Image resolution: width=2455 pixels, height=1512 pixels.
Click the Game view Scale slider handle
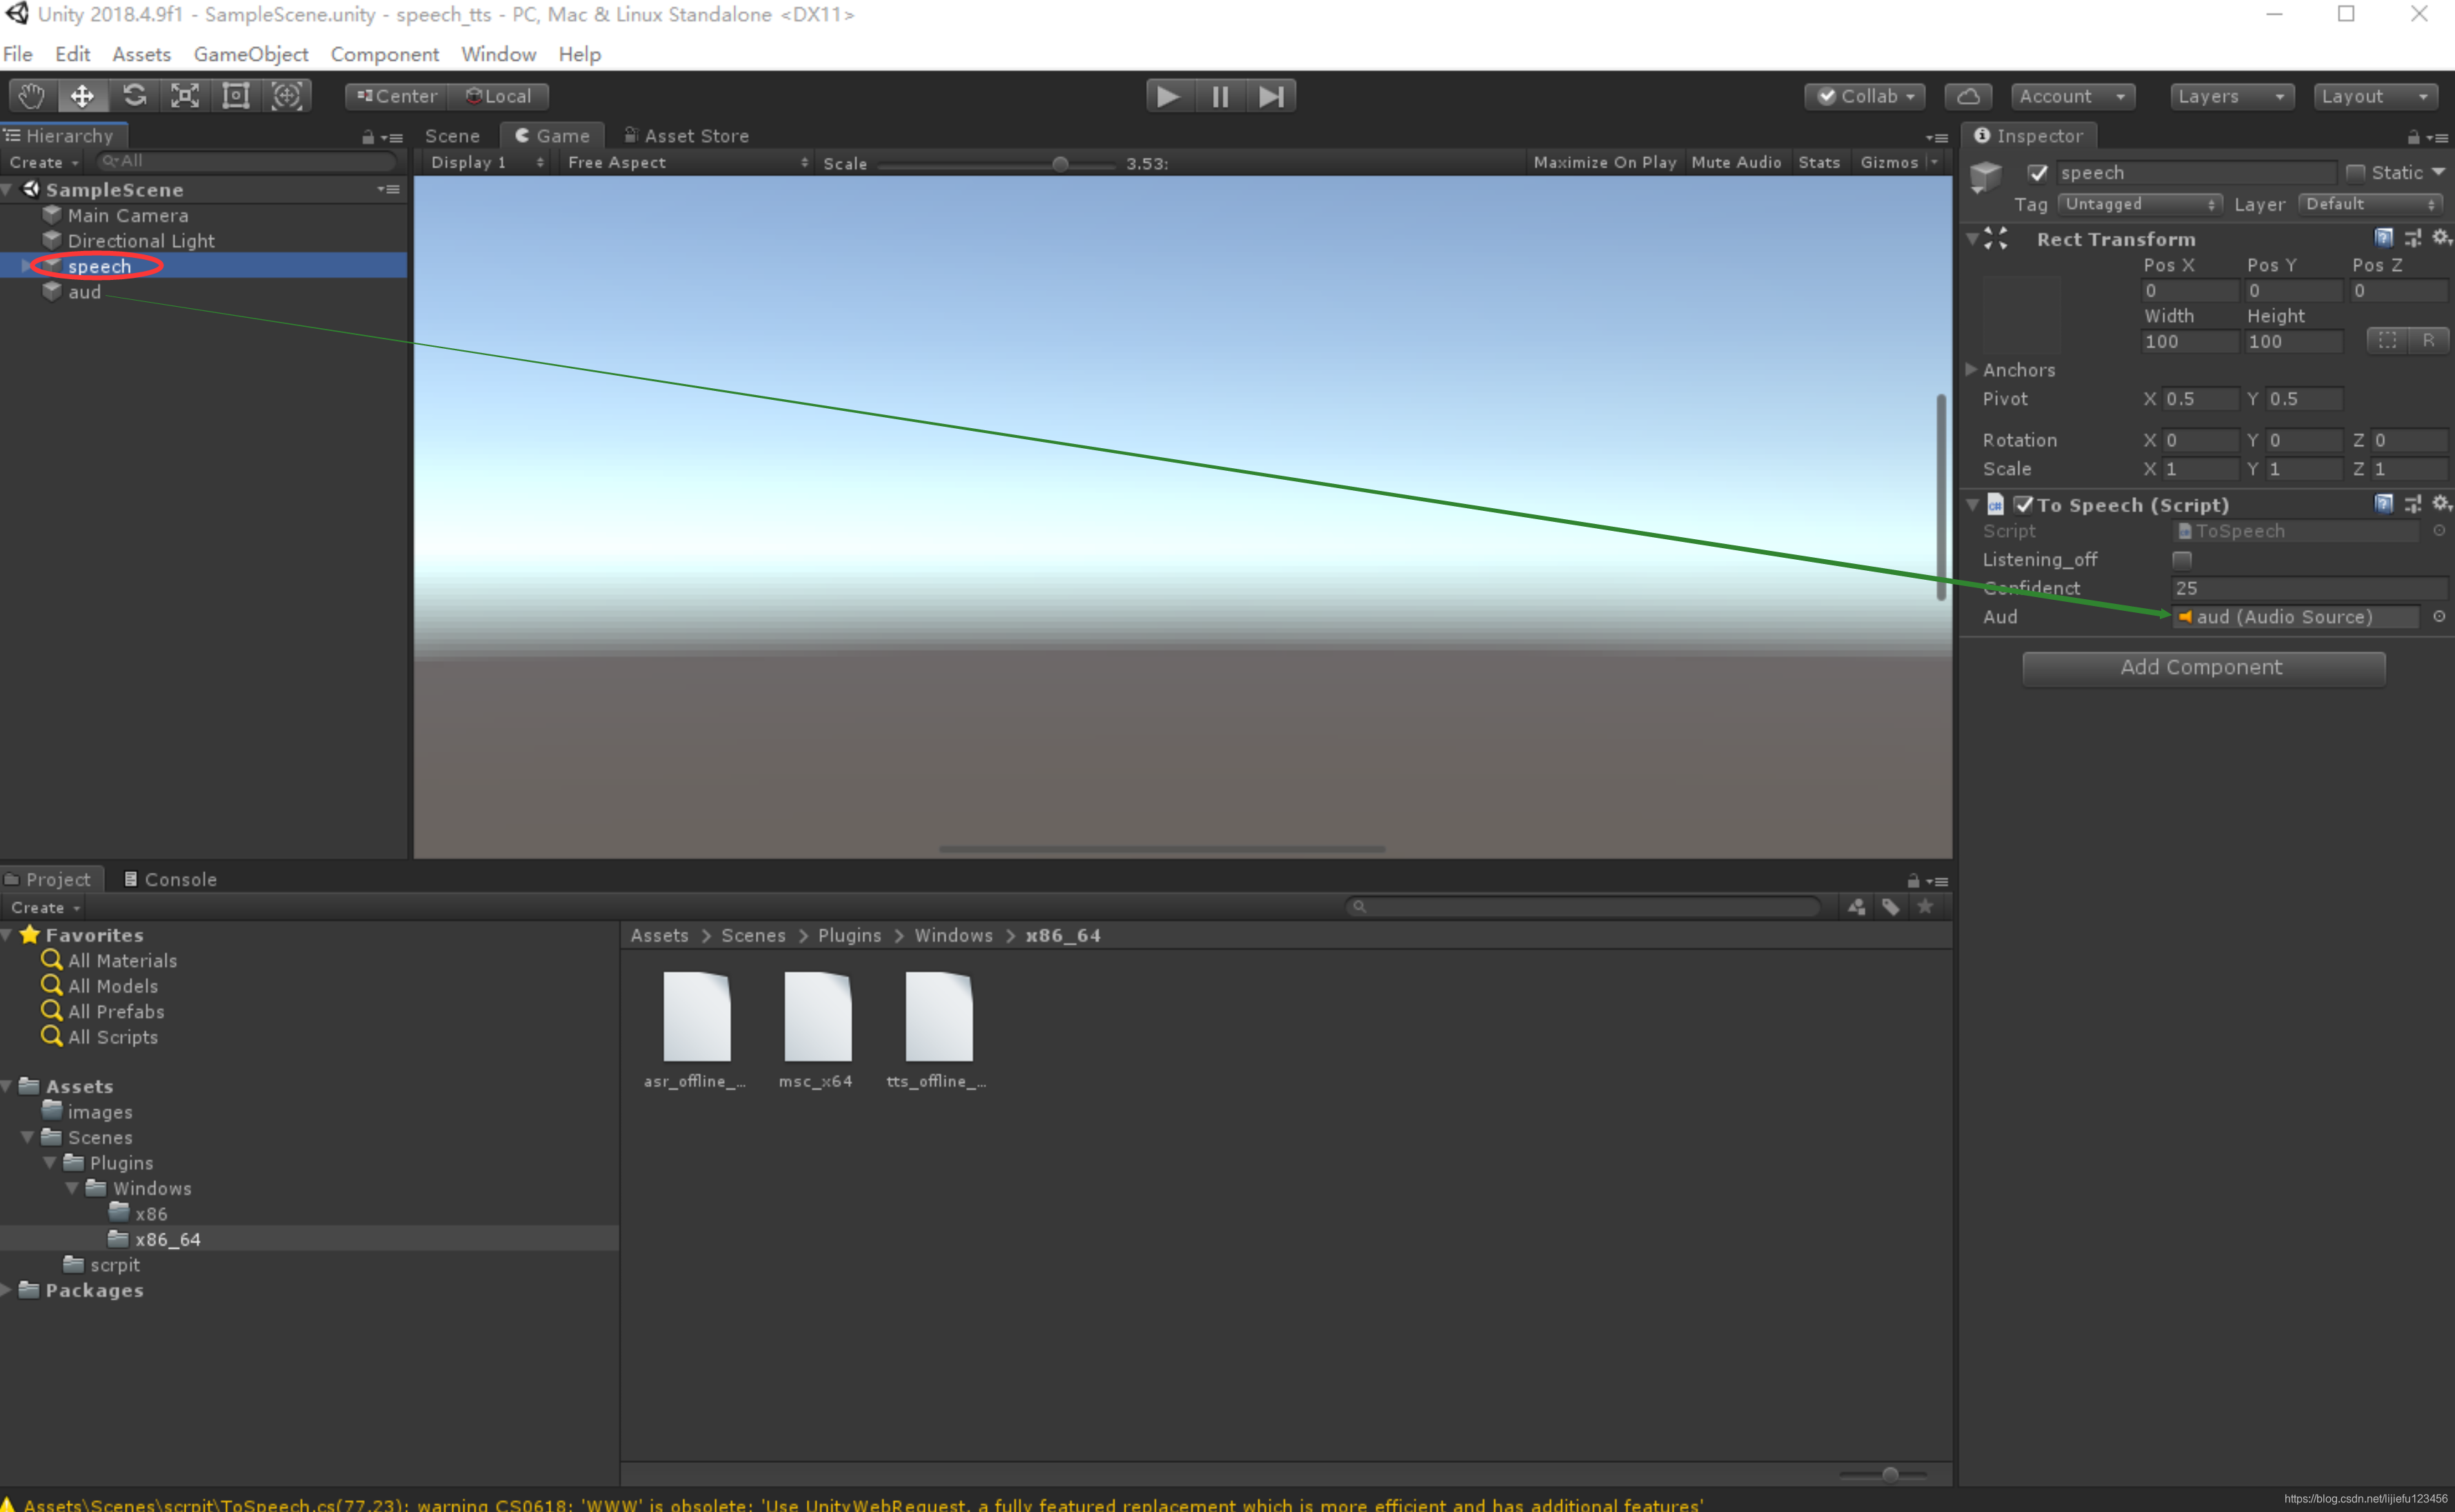coord(1060,163)
